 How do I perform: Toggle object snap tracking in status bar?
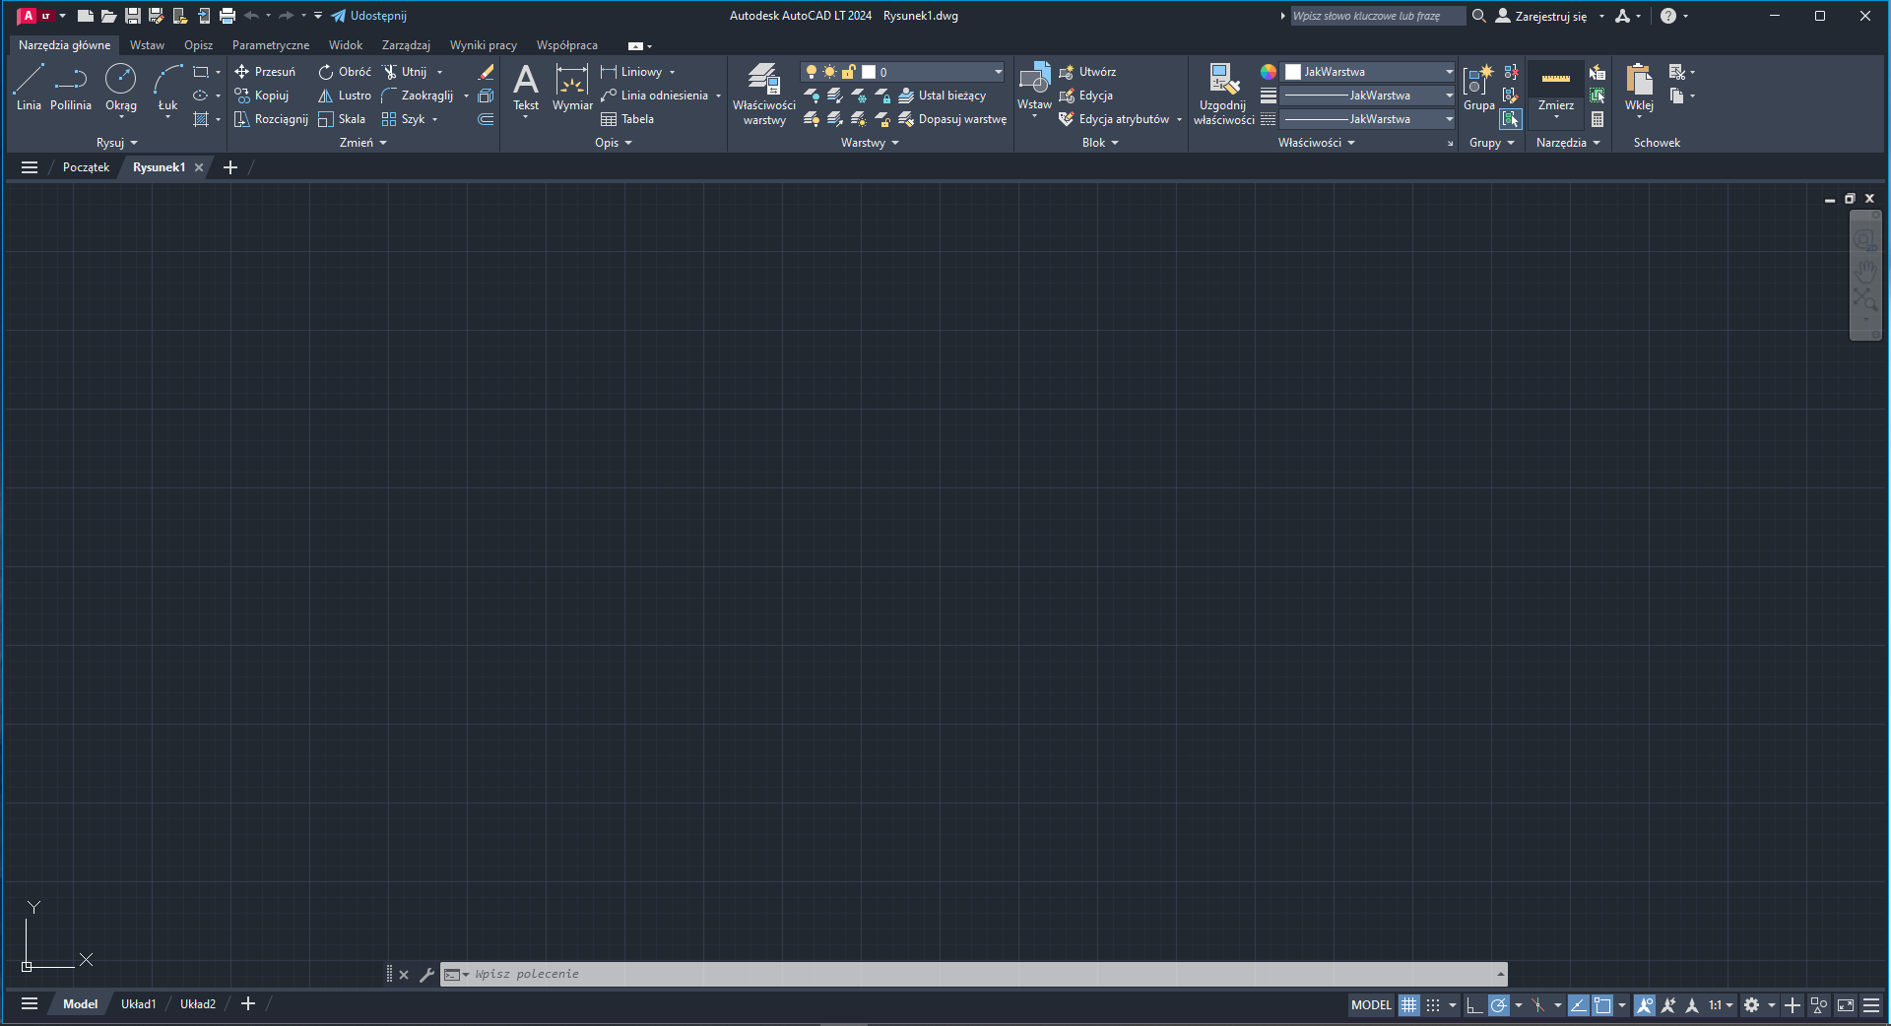[1579, 1005]
